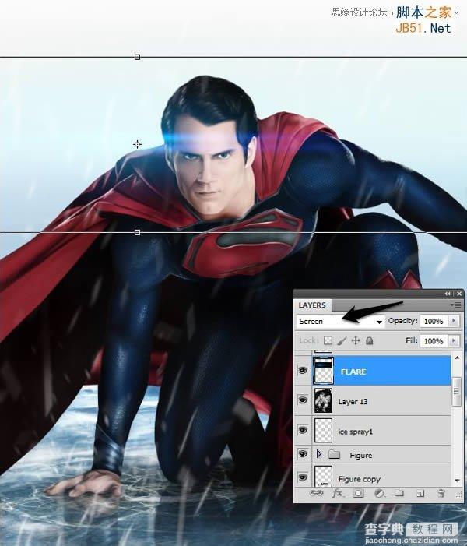
Task: Create new fill or adjustment layer icon
Action: [379, 493]
